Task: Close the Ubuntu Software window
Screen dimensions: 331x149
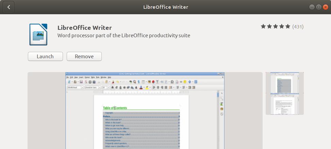Action: pos(326,7)
